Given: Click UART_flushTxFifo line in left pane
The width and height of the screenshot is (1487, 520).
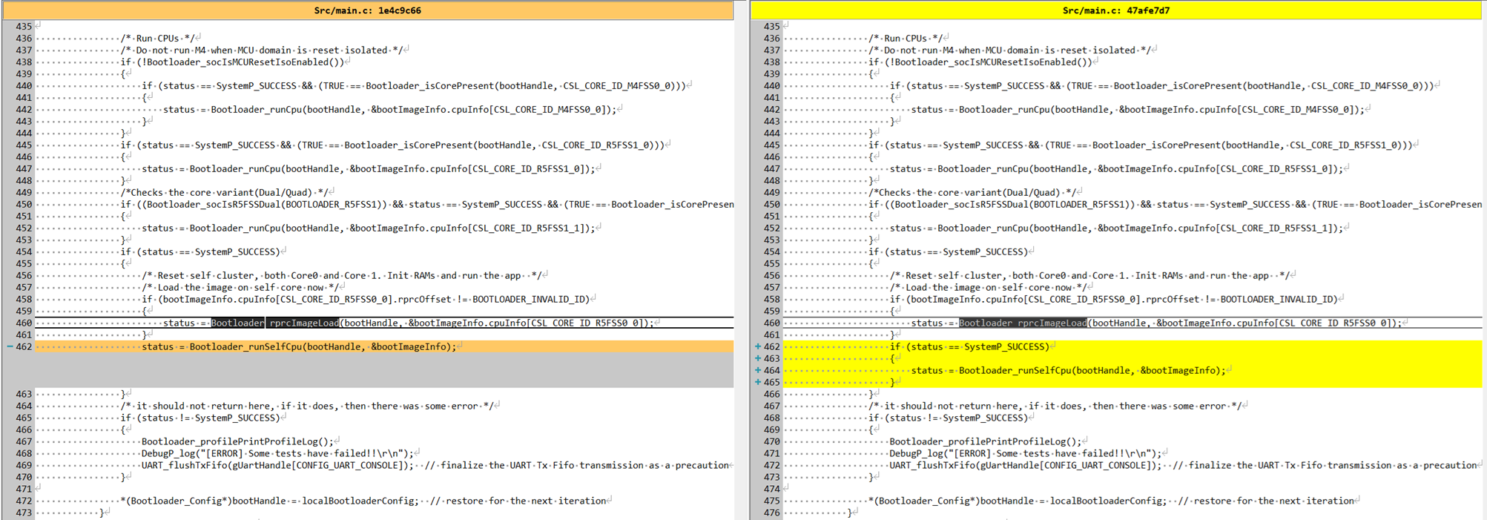Looking at the screenshot, I should pyautogui.click(x=435, y=465).
